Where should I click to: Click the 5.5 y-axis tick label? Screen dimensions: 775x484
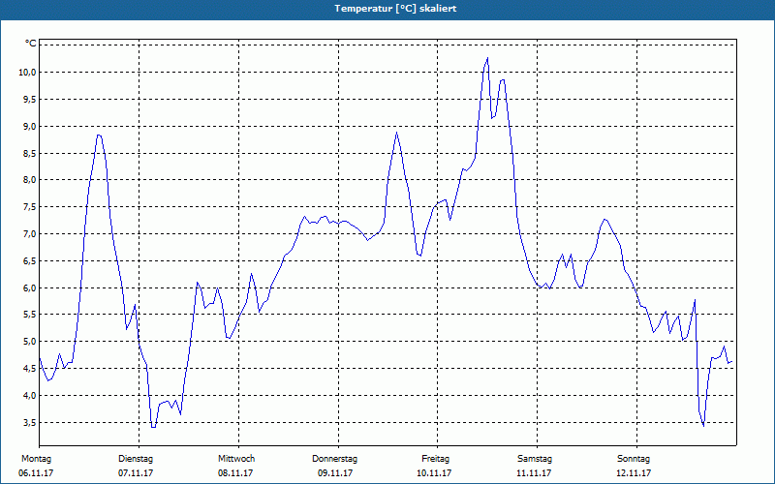point(28,316)
